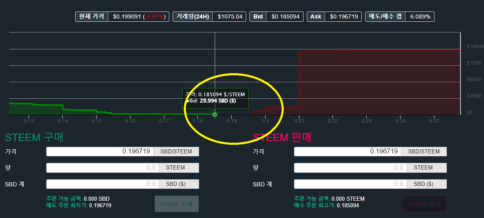This screenshot has width=484, height=218.
Task: Click the sell-side 가격 price input field
Action: [x=348, y=151]
